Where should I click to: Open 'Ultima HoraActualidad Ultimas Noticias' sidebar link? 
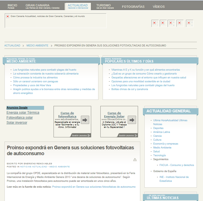[170, 122]
